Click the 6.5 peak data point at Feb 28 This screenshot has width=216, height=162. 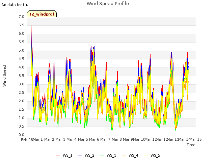tap(31, 25)
